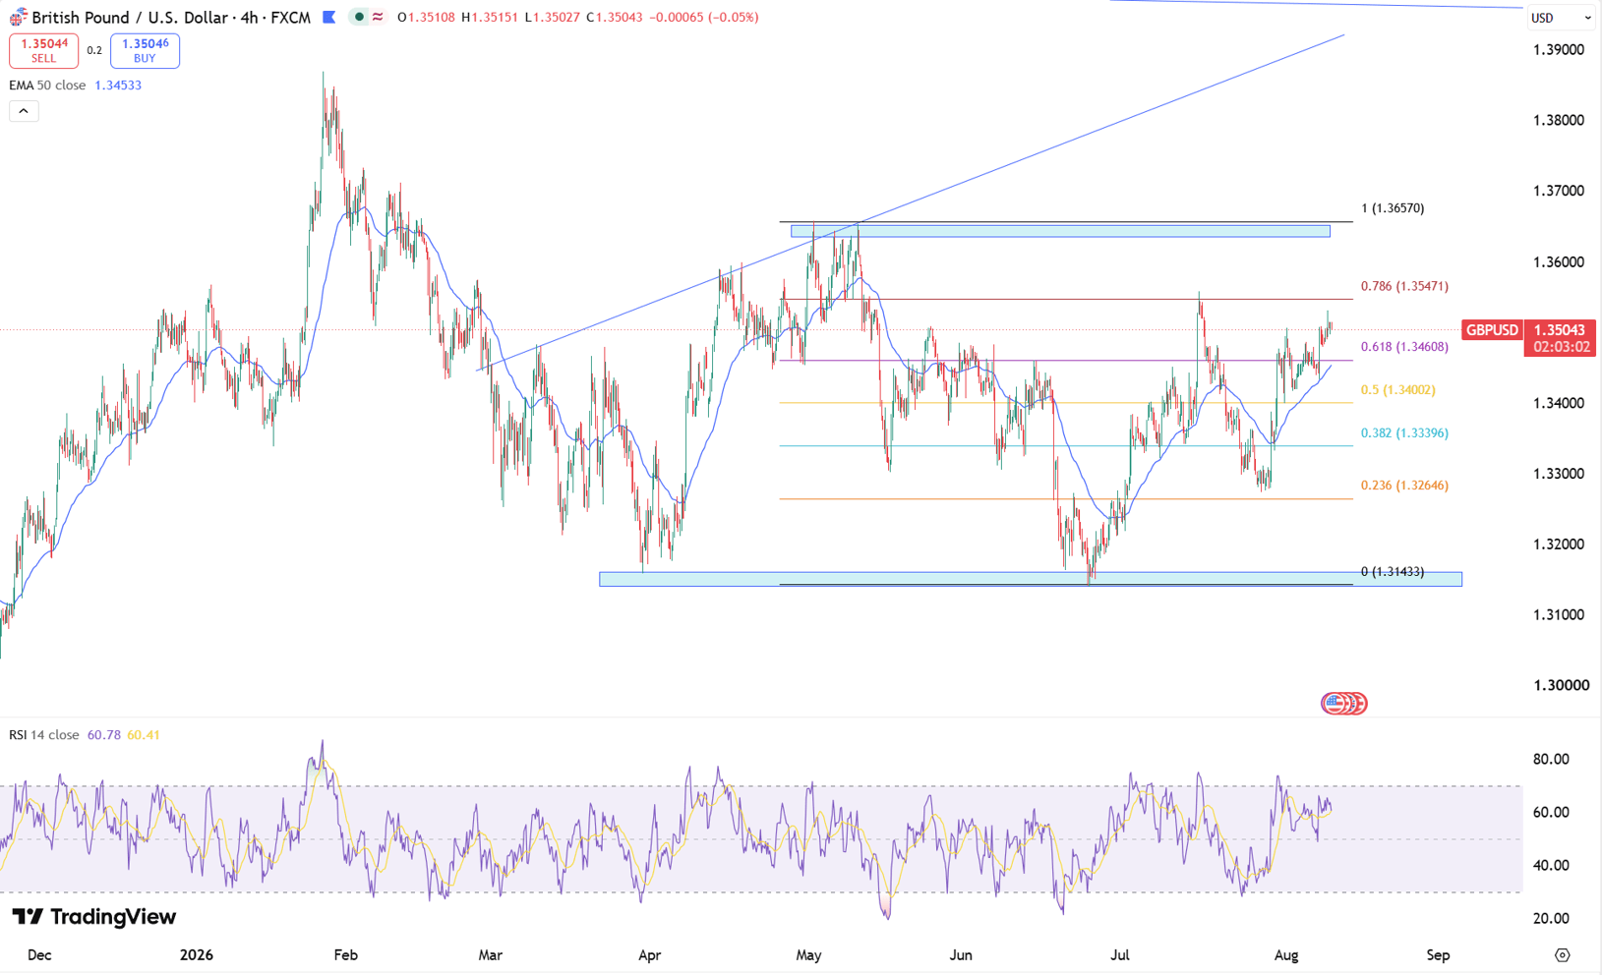Click the Fibonacci label 0.786 (1.35471)

1404,287
